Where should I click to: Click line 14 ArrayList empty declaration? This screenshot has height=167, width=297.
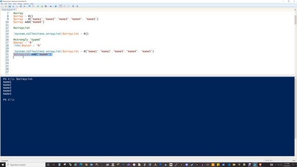coord(51,34)
